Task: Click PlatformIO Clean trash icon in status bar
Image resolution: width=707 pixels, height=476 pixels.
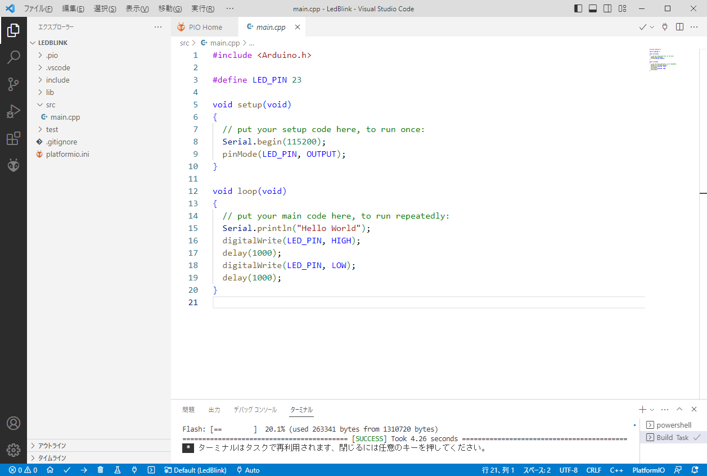Action: point(101,470)
